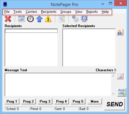Click message scrollbar up arrow
129x114 pixels.
[113, 76]
